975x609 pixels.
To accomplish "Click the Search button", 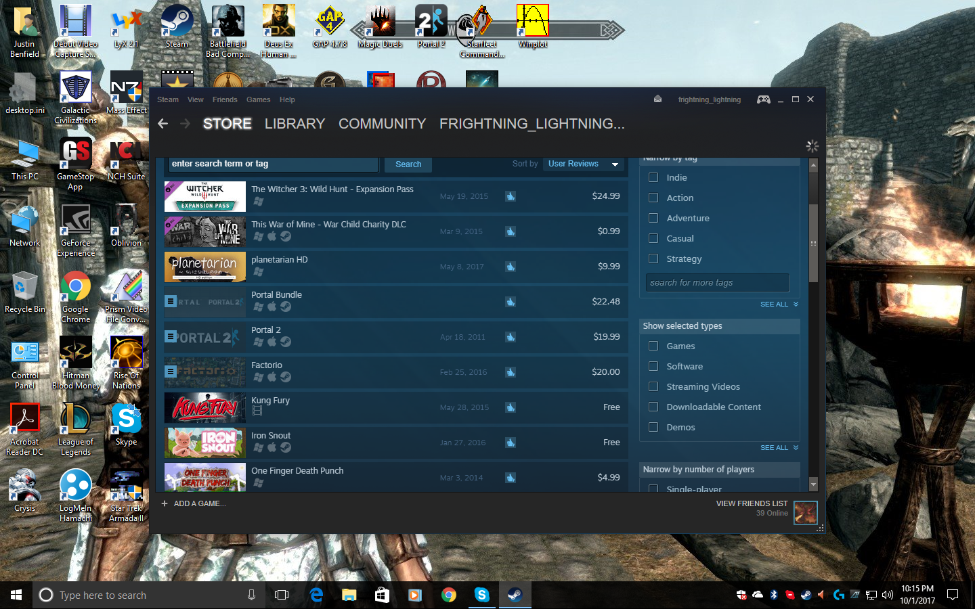I will point(408,164).
